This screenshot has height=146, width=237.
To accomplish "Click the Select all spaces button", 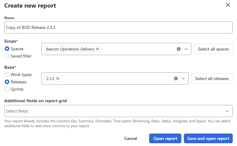I will 213,49.
